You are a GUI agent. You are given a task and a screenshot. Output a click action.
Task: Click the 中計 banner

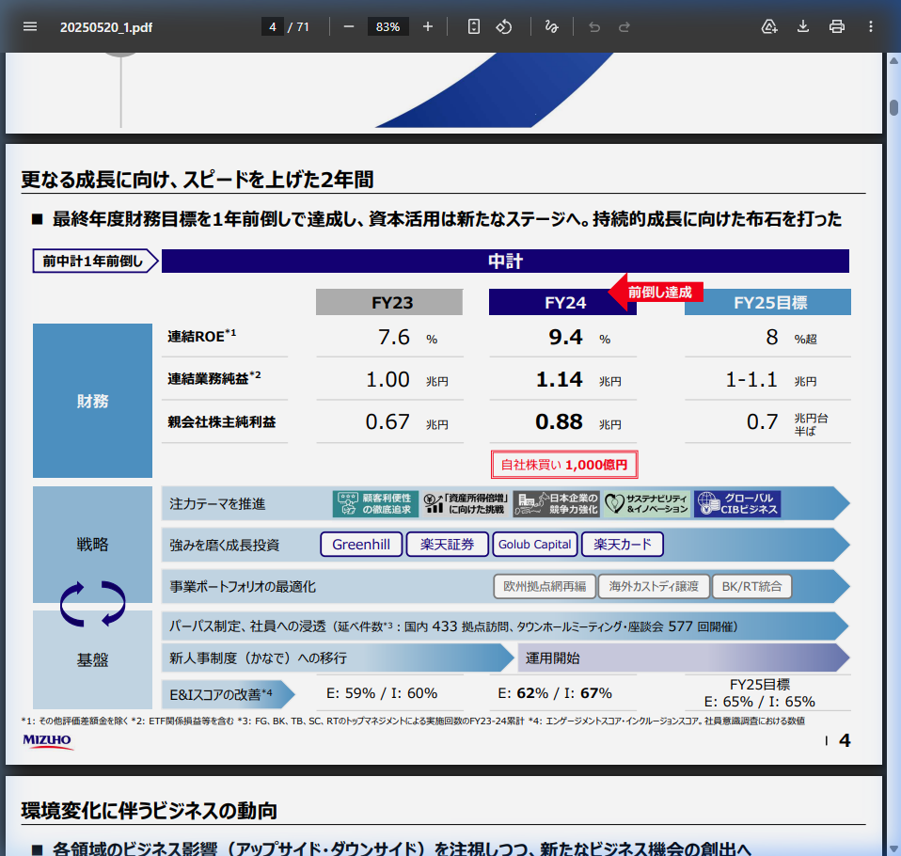(505, 261)
